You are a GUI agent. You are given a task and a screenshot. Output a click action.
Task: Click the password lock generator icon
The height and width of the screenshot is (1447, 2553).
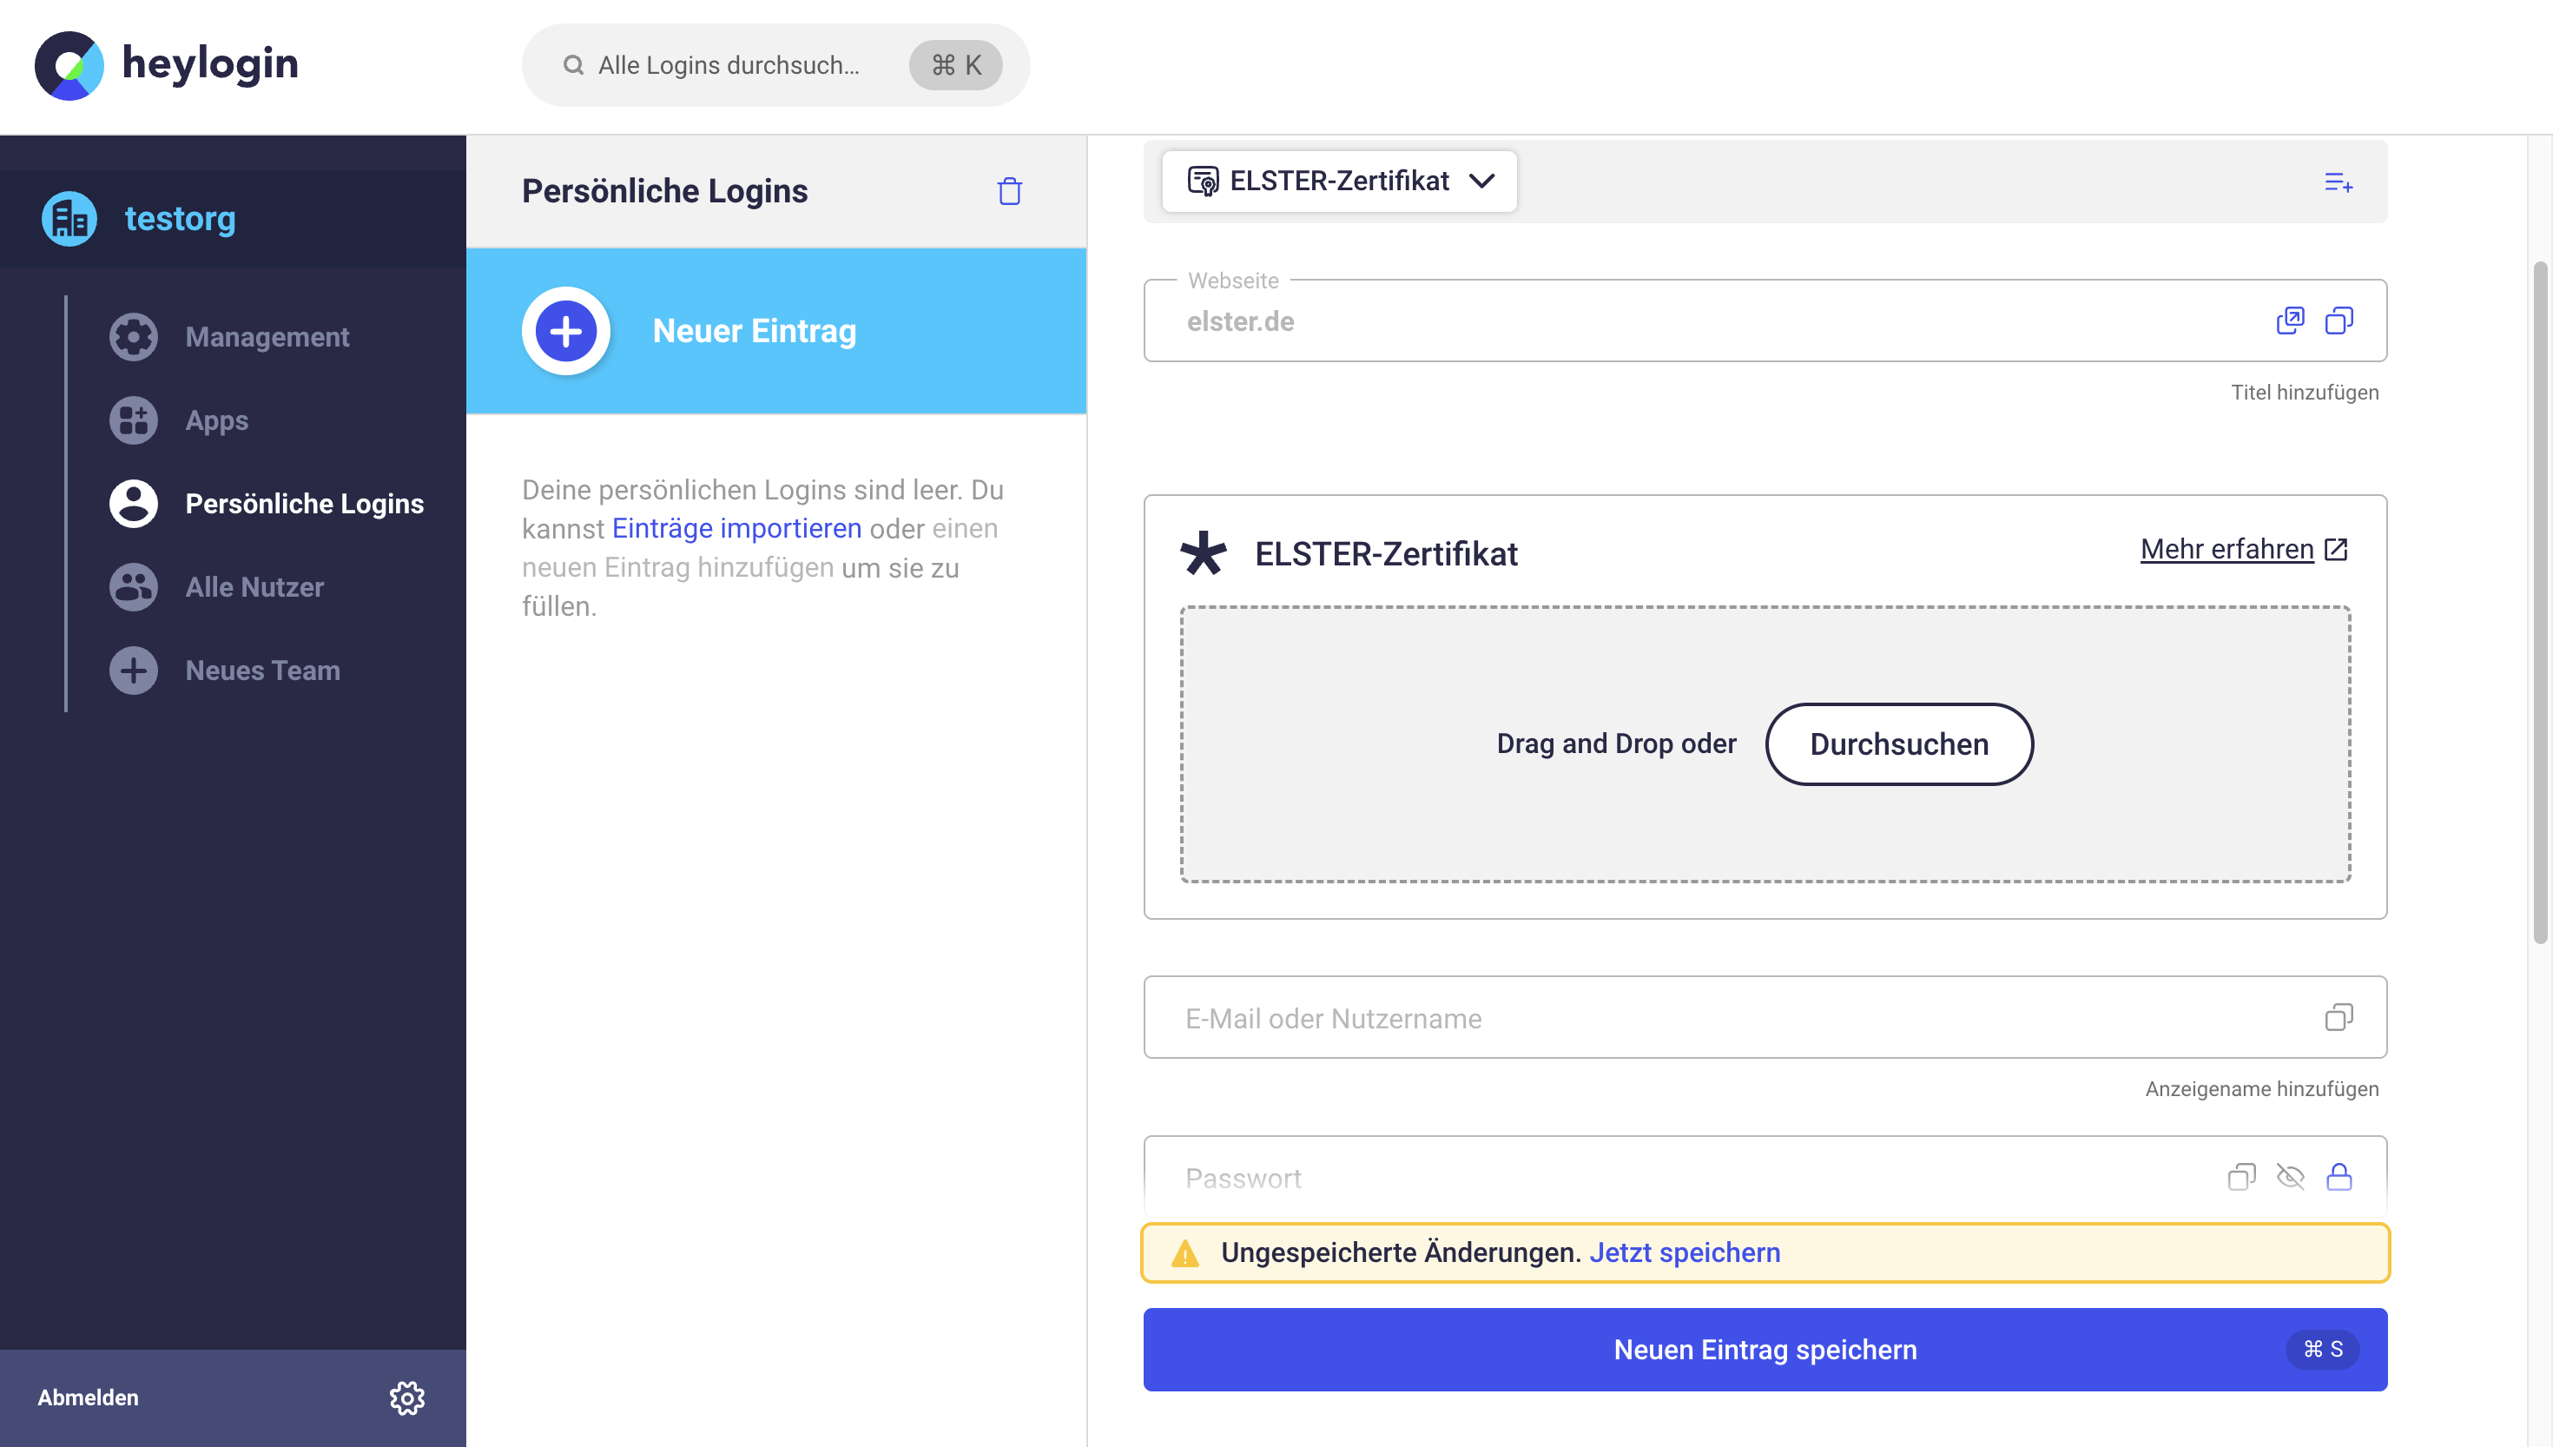(x=2339, y=1178)
